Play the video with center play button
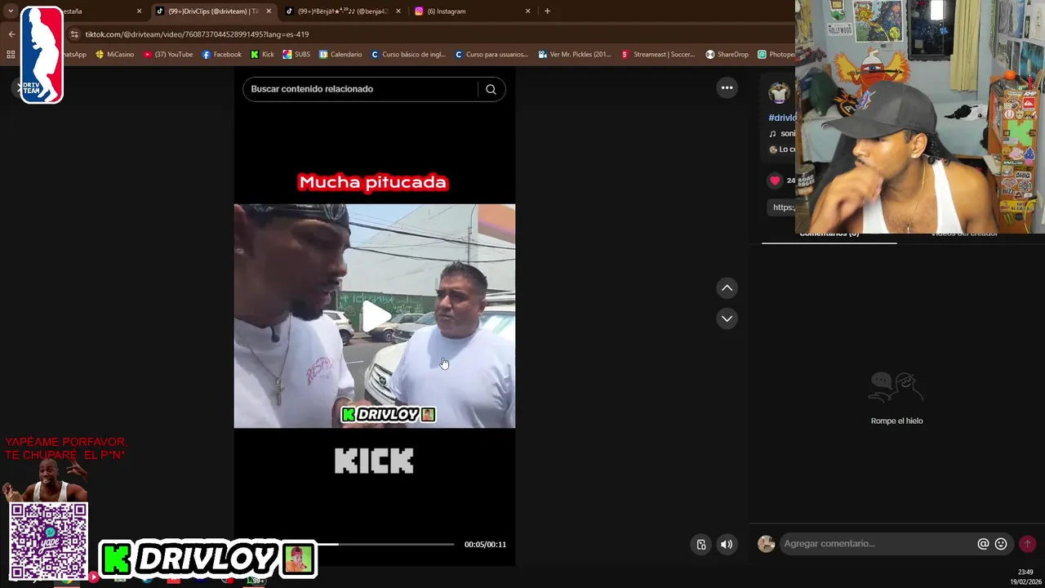1045x588 pixels. (x=376, y=317)
